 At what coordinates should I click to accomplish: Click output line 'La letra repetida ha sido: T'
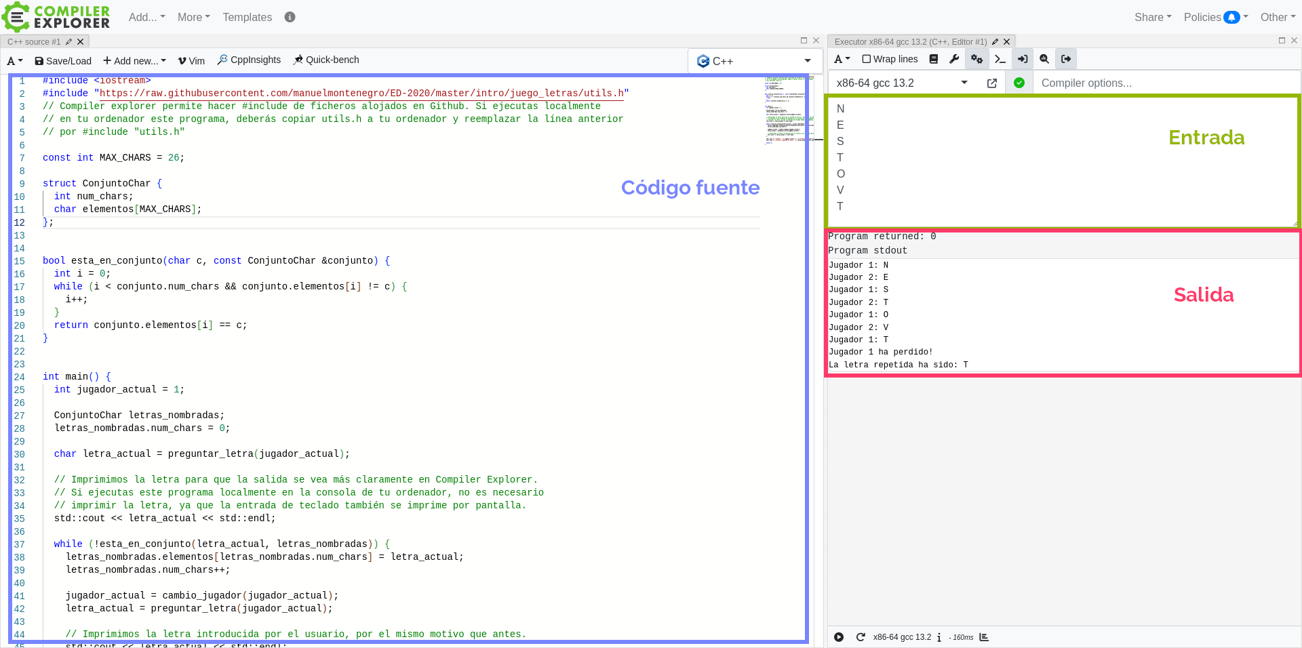pyautogui.click(x=899, y=365)
